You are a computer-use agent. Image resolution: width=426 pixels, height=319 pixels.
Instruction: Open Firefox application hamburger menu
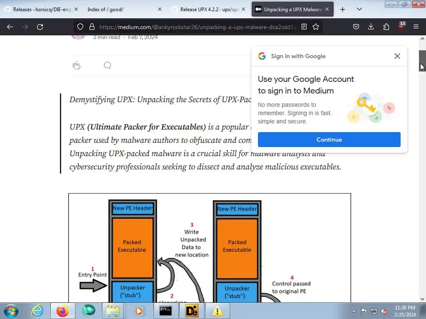click(x=416, y=27)
